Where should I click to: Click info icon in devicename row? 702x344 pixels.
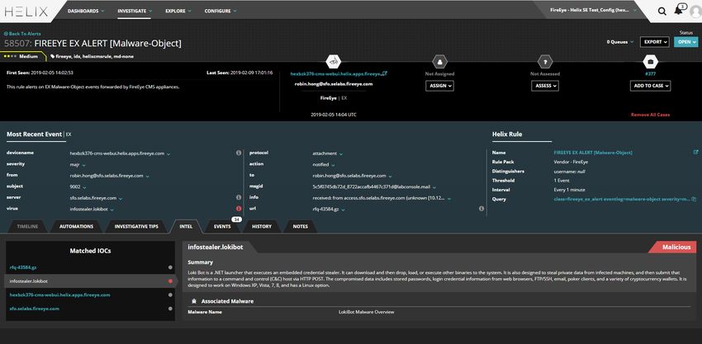click(x=239, y=153)
